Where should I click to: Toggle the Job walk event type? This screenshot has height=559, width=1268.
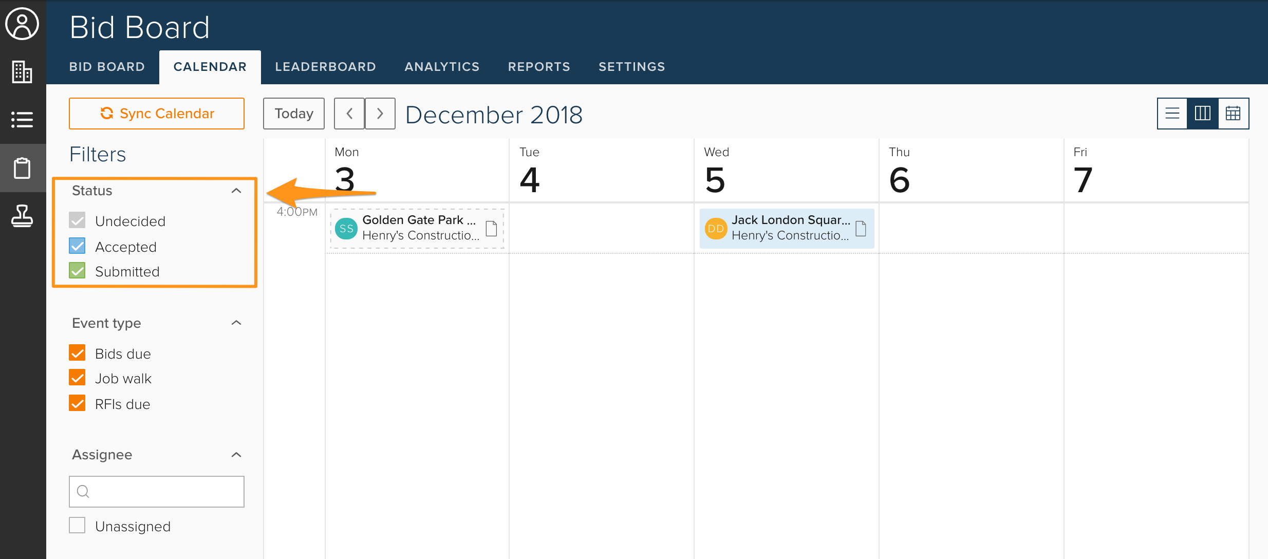click(78, 378)
